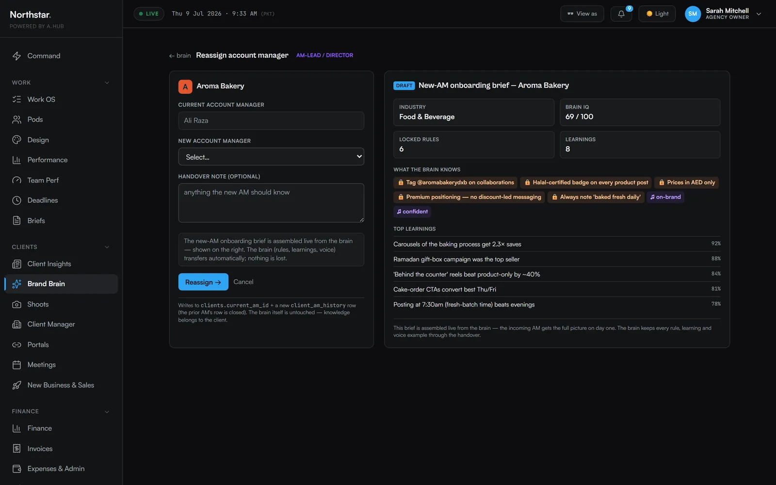Image resolution: width=776 pixels, height=485 pixels.
Task: Click the Current Account Manager field Ali Raza
Action: 271,121
